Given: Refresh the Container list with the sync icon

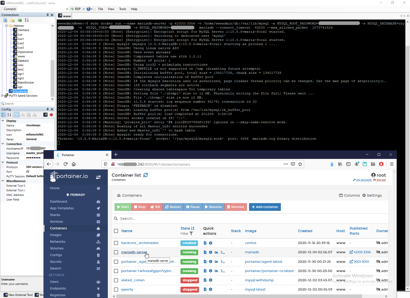Looking at the screenshot, I should click(146, 175).
